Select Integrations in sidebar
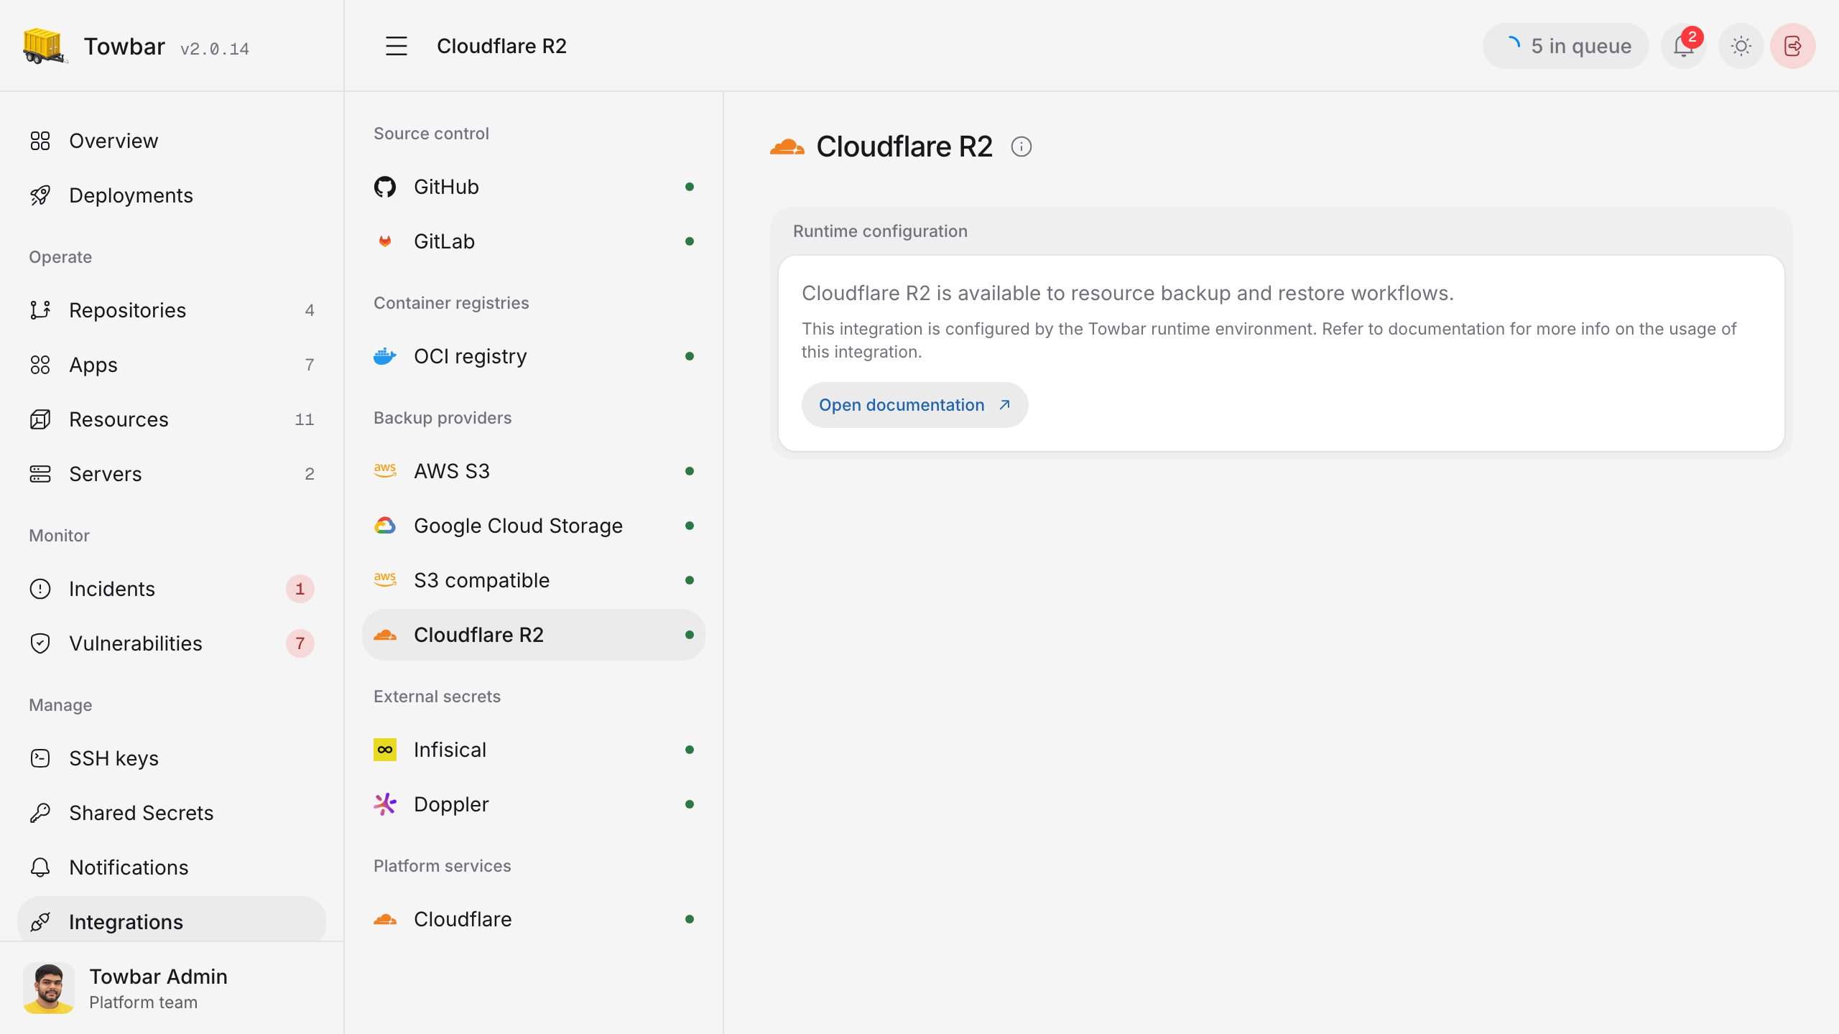This screenshot has height=1034, width=1839. (172, 921)
